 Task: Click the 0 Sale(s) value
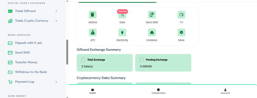coord(87,66)
